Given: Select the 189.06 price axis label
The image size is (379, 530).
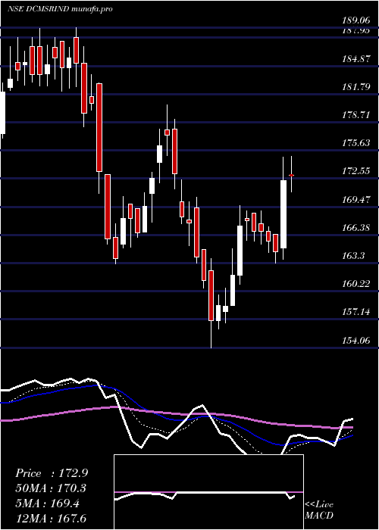Looking at the screenshot, I should tap(356, 20).
